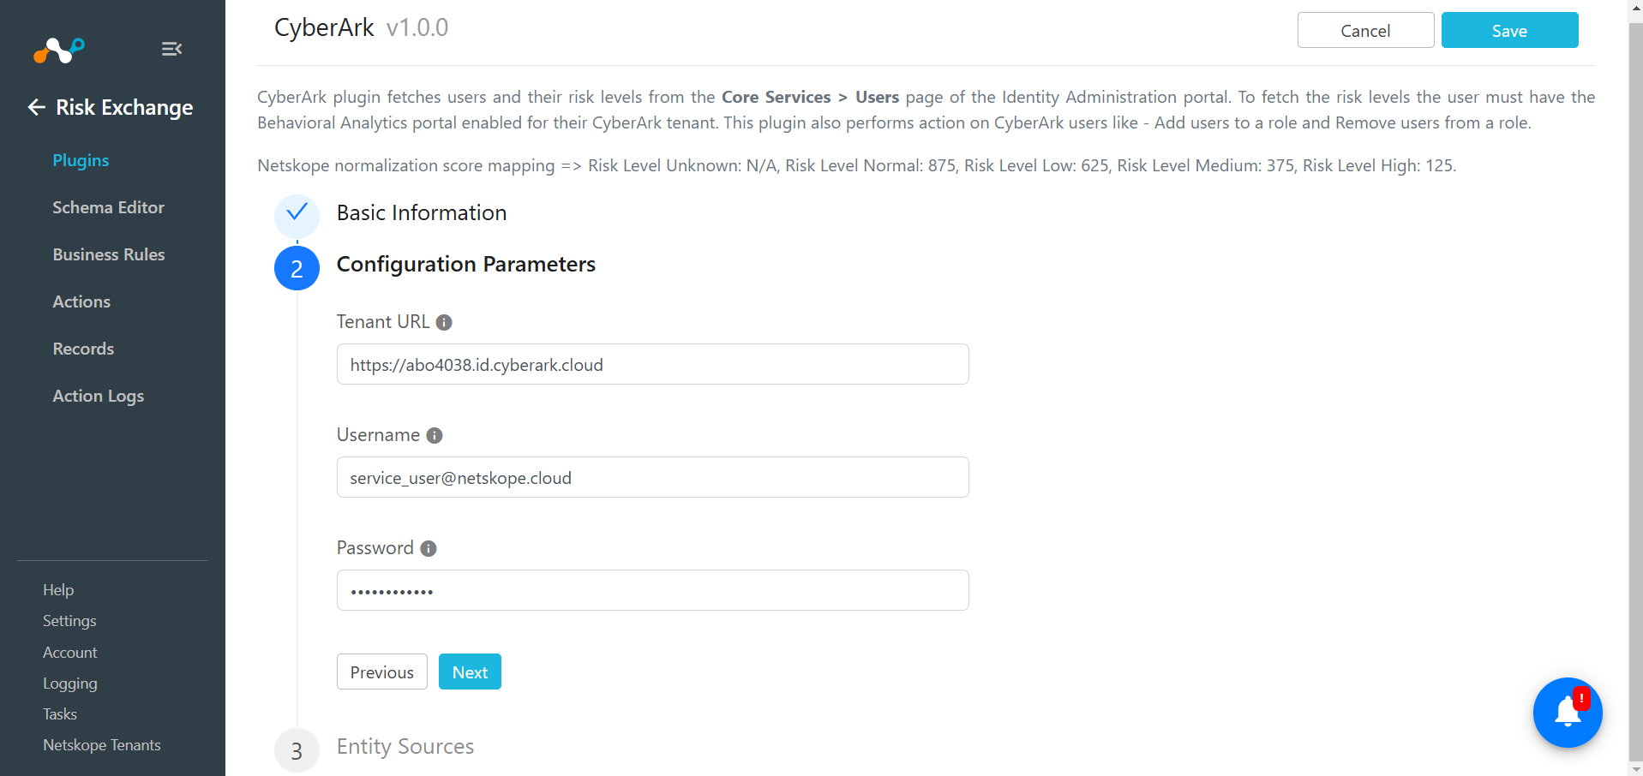Expand the Entity Sources step
The height and width of the screenshot is (776, 1643).
pyautogui.click(x=405, y=747)
